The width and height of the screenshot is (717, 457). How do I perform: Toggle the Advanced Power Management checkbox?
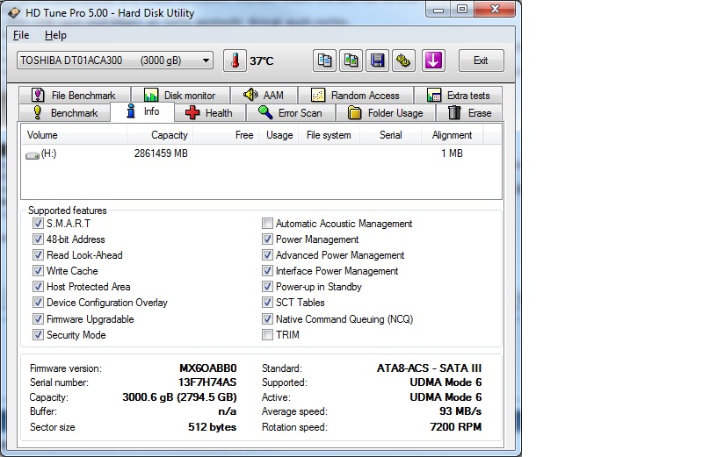tap(267, 254)
